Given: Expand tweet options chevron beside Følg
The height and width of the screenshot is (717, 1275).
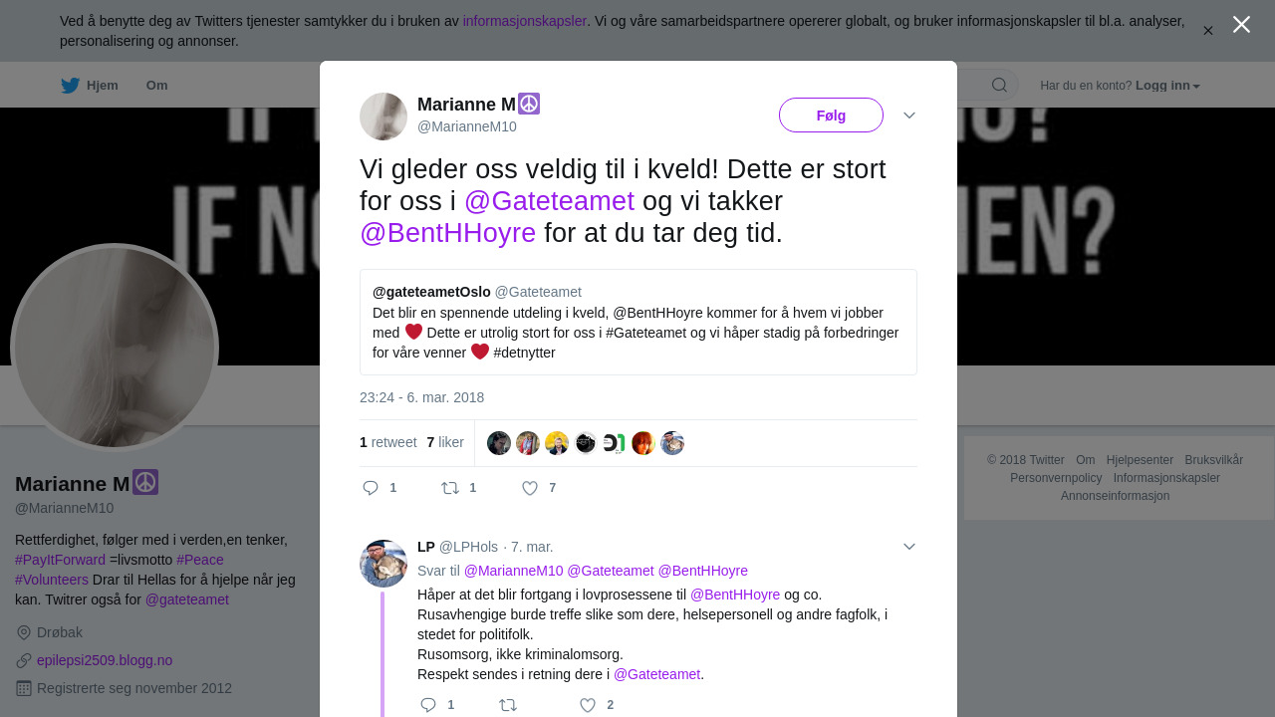Looking at the screenshot, I should tap(909, 116).
